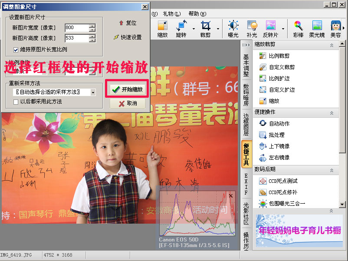Screen dimensions: 348x261
Task: Click the side panel scrollbar down arrow
Action: [x=342, y=205]
